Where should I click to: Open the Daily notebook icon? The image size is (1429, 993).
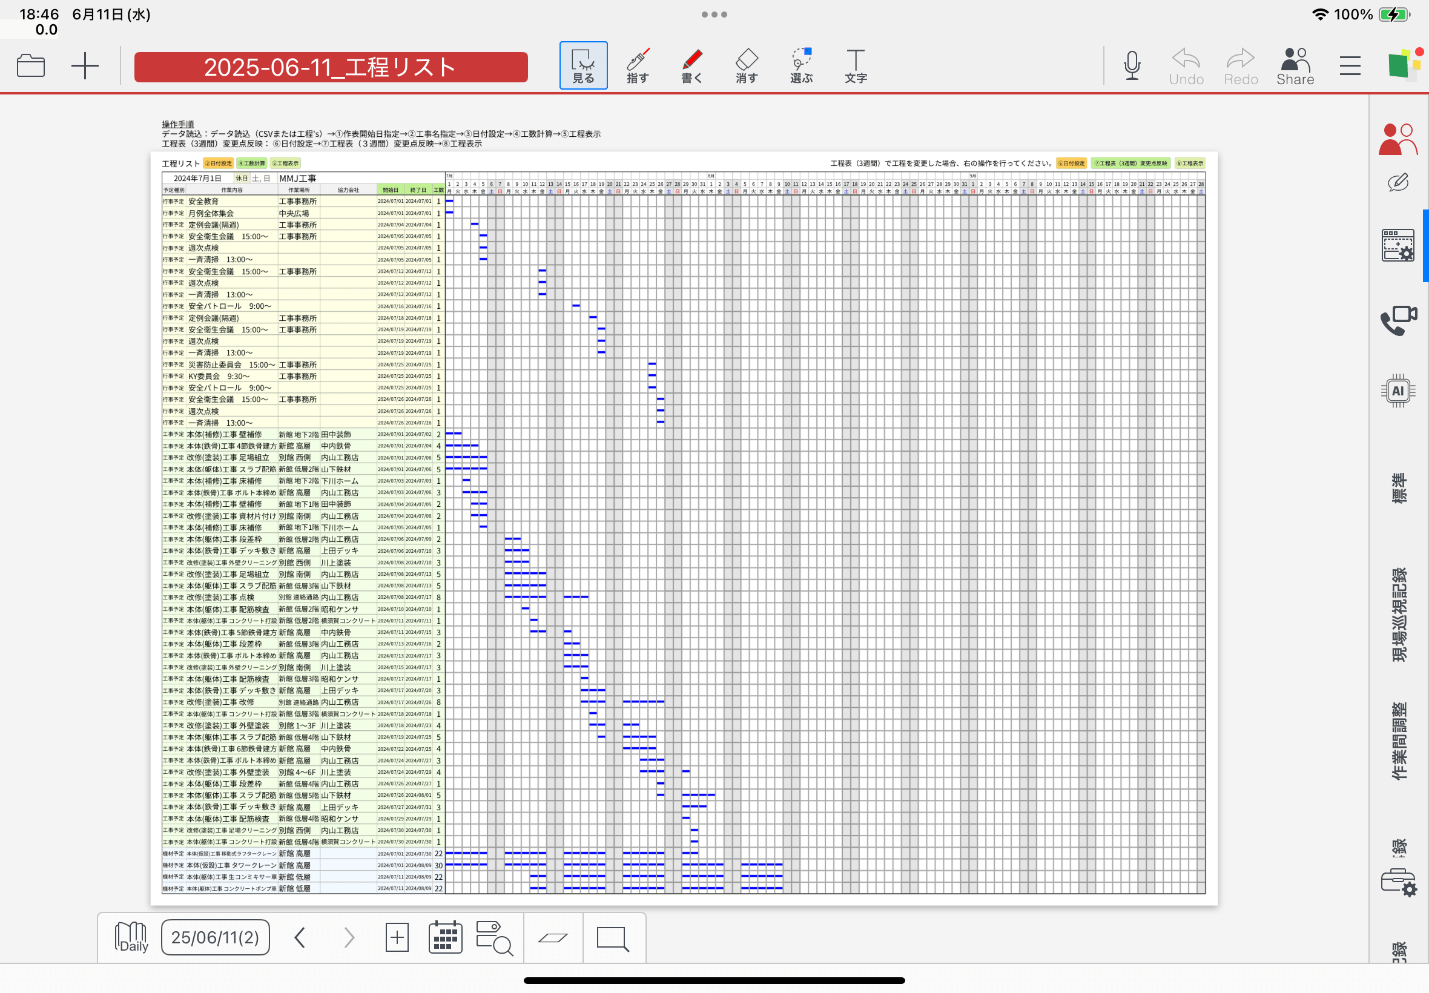tap(131, 937)
